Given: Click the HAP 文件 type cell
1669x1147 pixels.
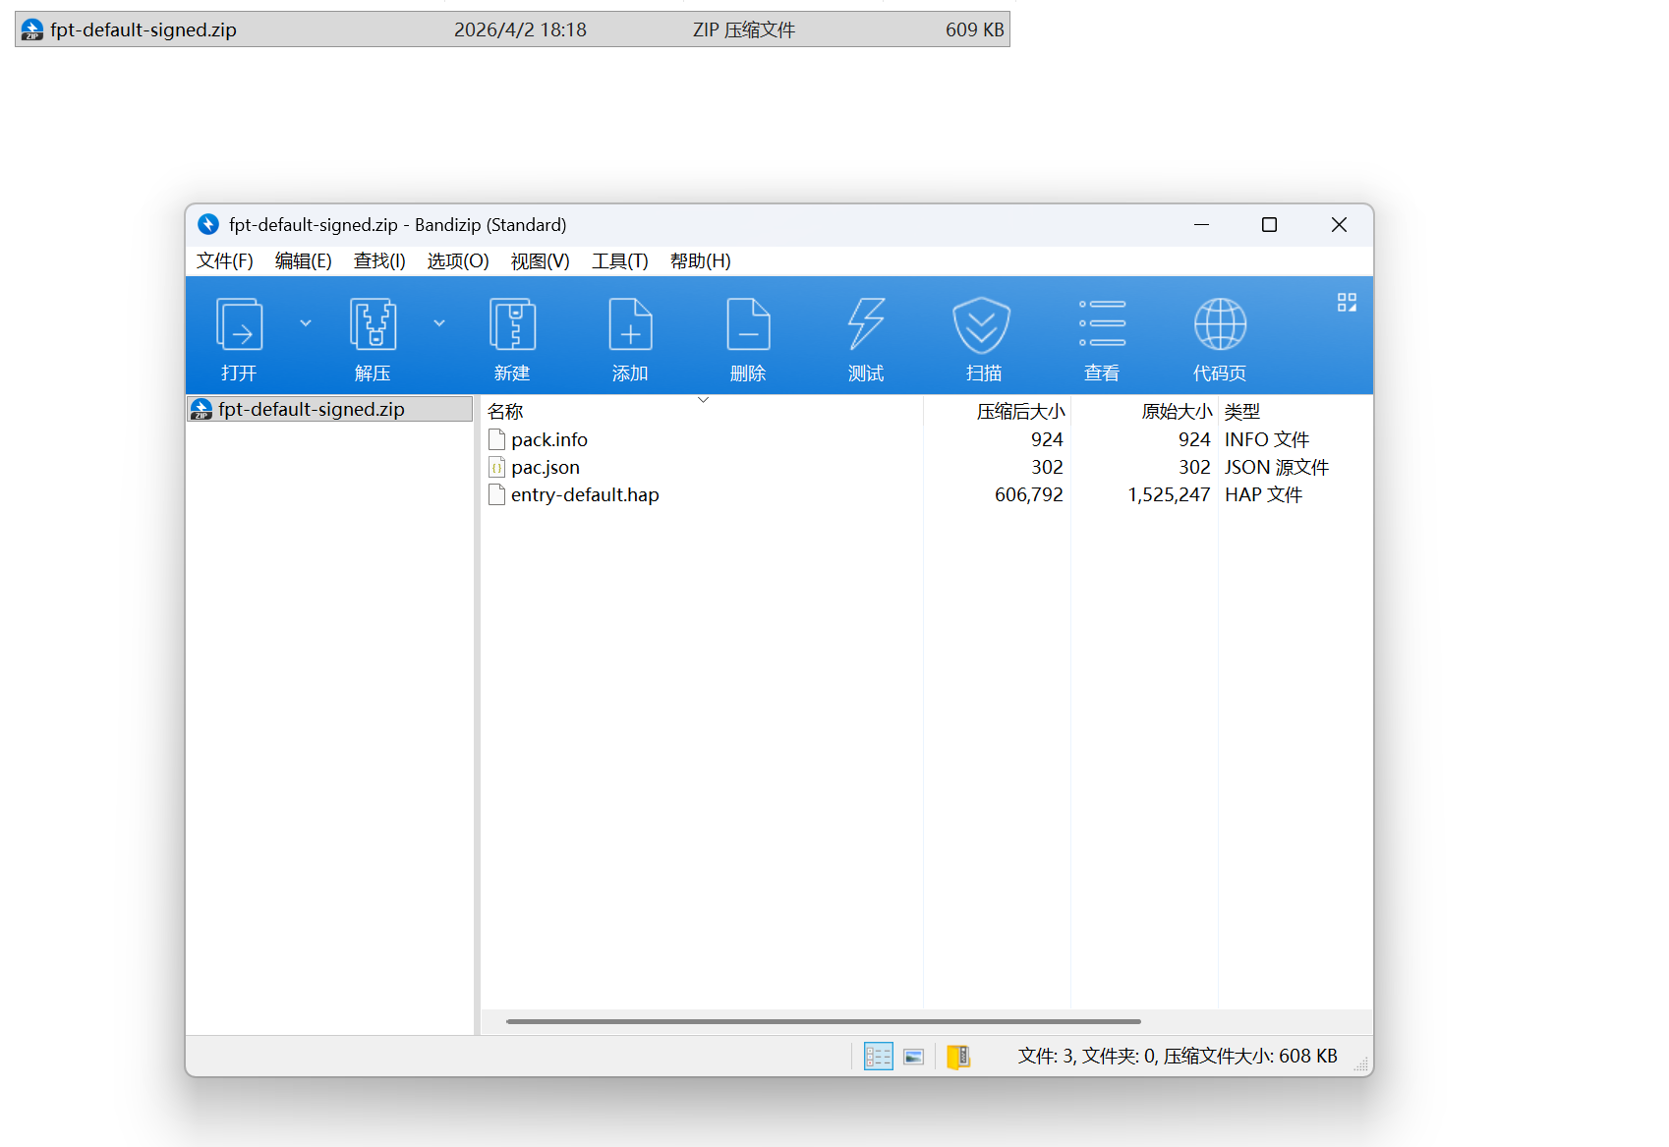Looking at the screenshot, I should 1263,494.
